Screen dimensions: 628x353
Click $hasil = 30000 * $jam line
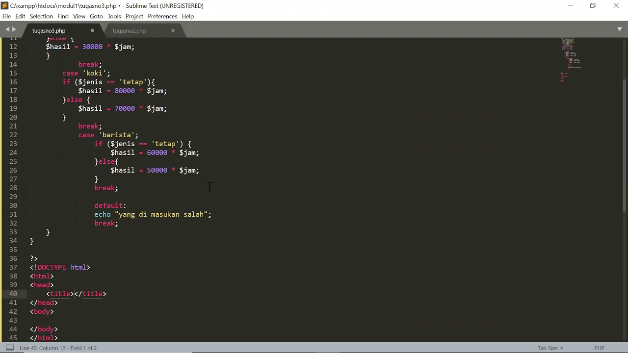pos(90,47)
